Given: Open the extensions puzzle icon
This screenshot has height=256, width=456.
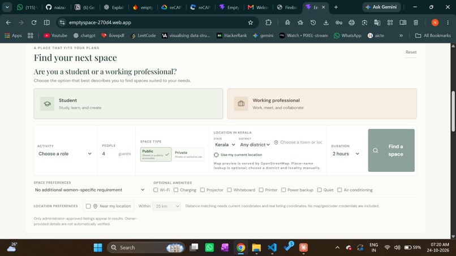Looking at the screenshot, I should [x=268, y=23].
